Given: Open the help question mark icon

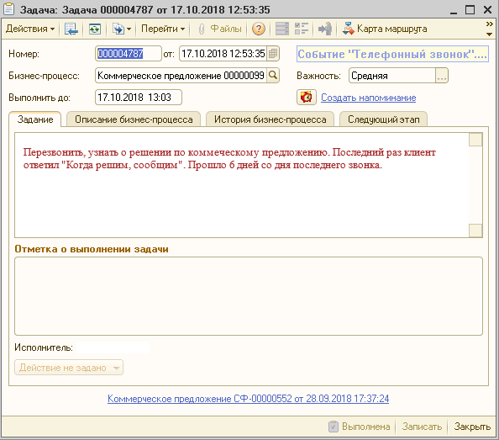Looking at the screenshot, I should pos(259,29).
